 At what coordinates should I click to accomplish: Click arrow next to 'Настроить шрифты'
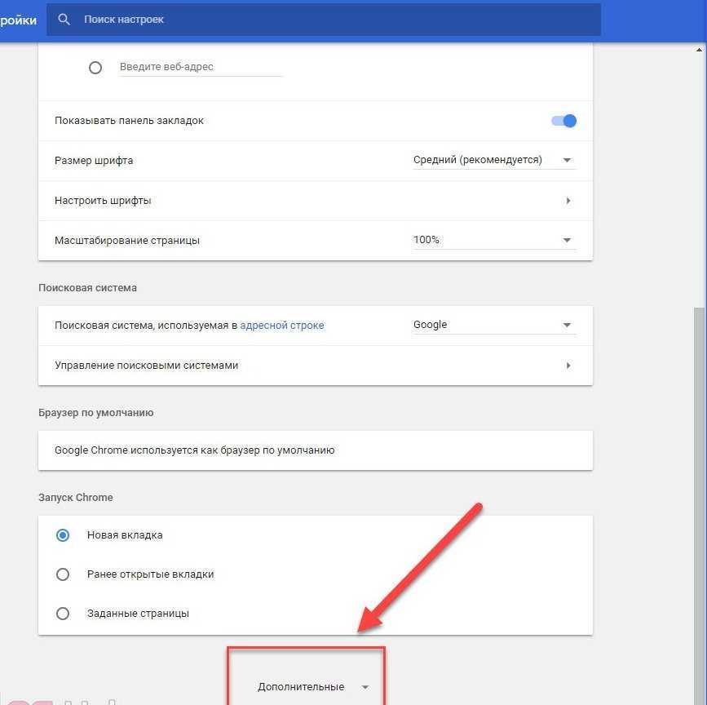pos(568,201)
